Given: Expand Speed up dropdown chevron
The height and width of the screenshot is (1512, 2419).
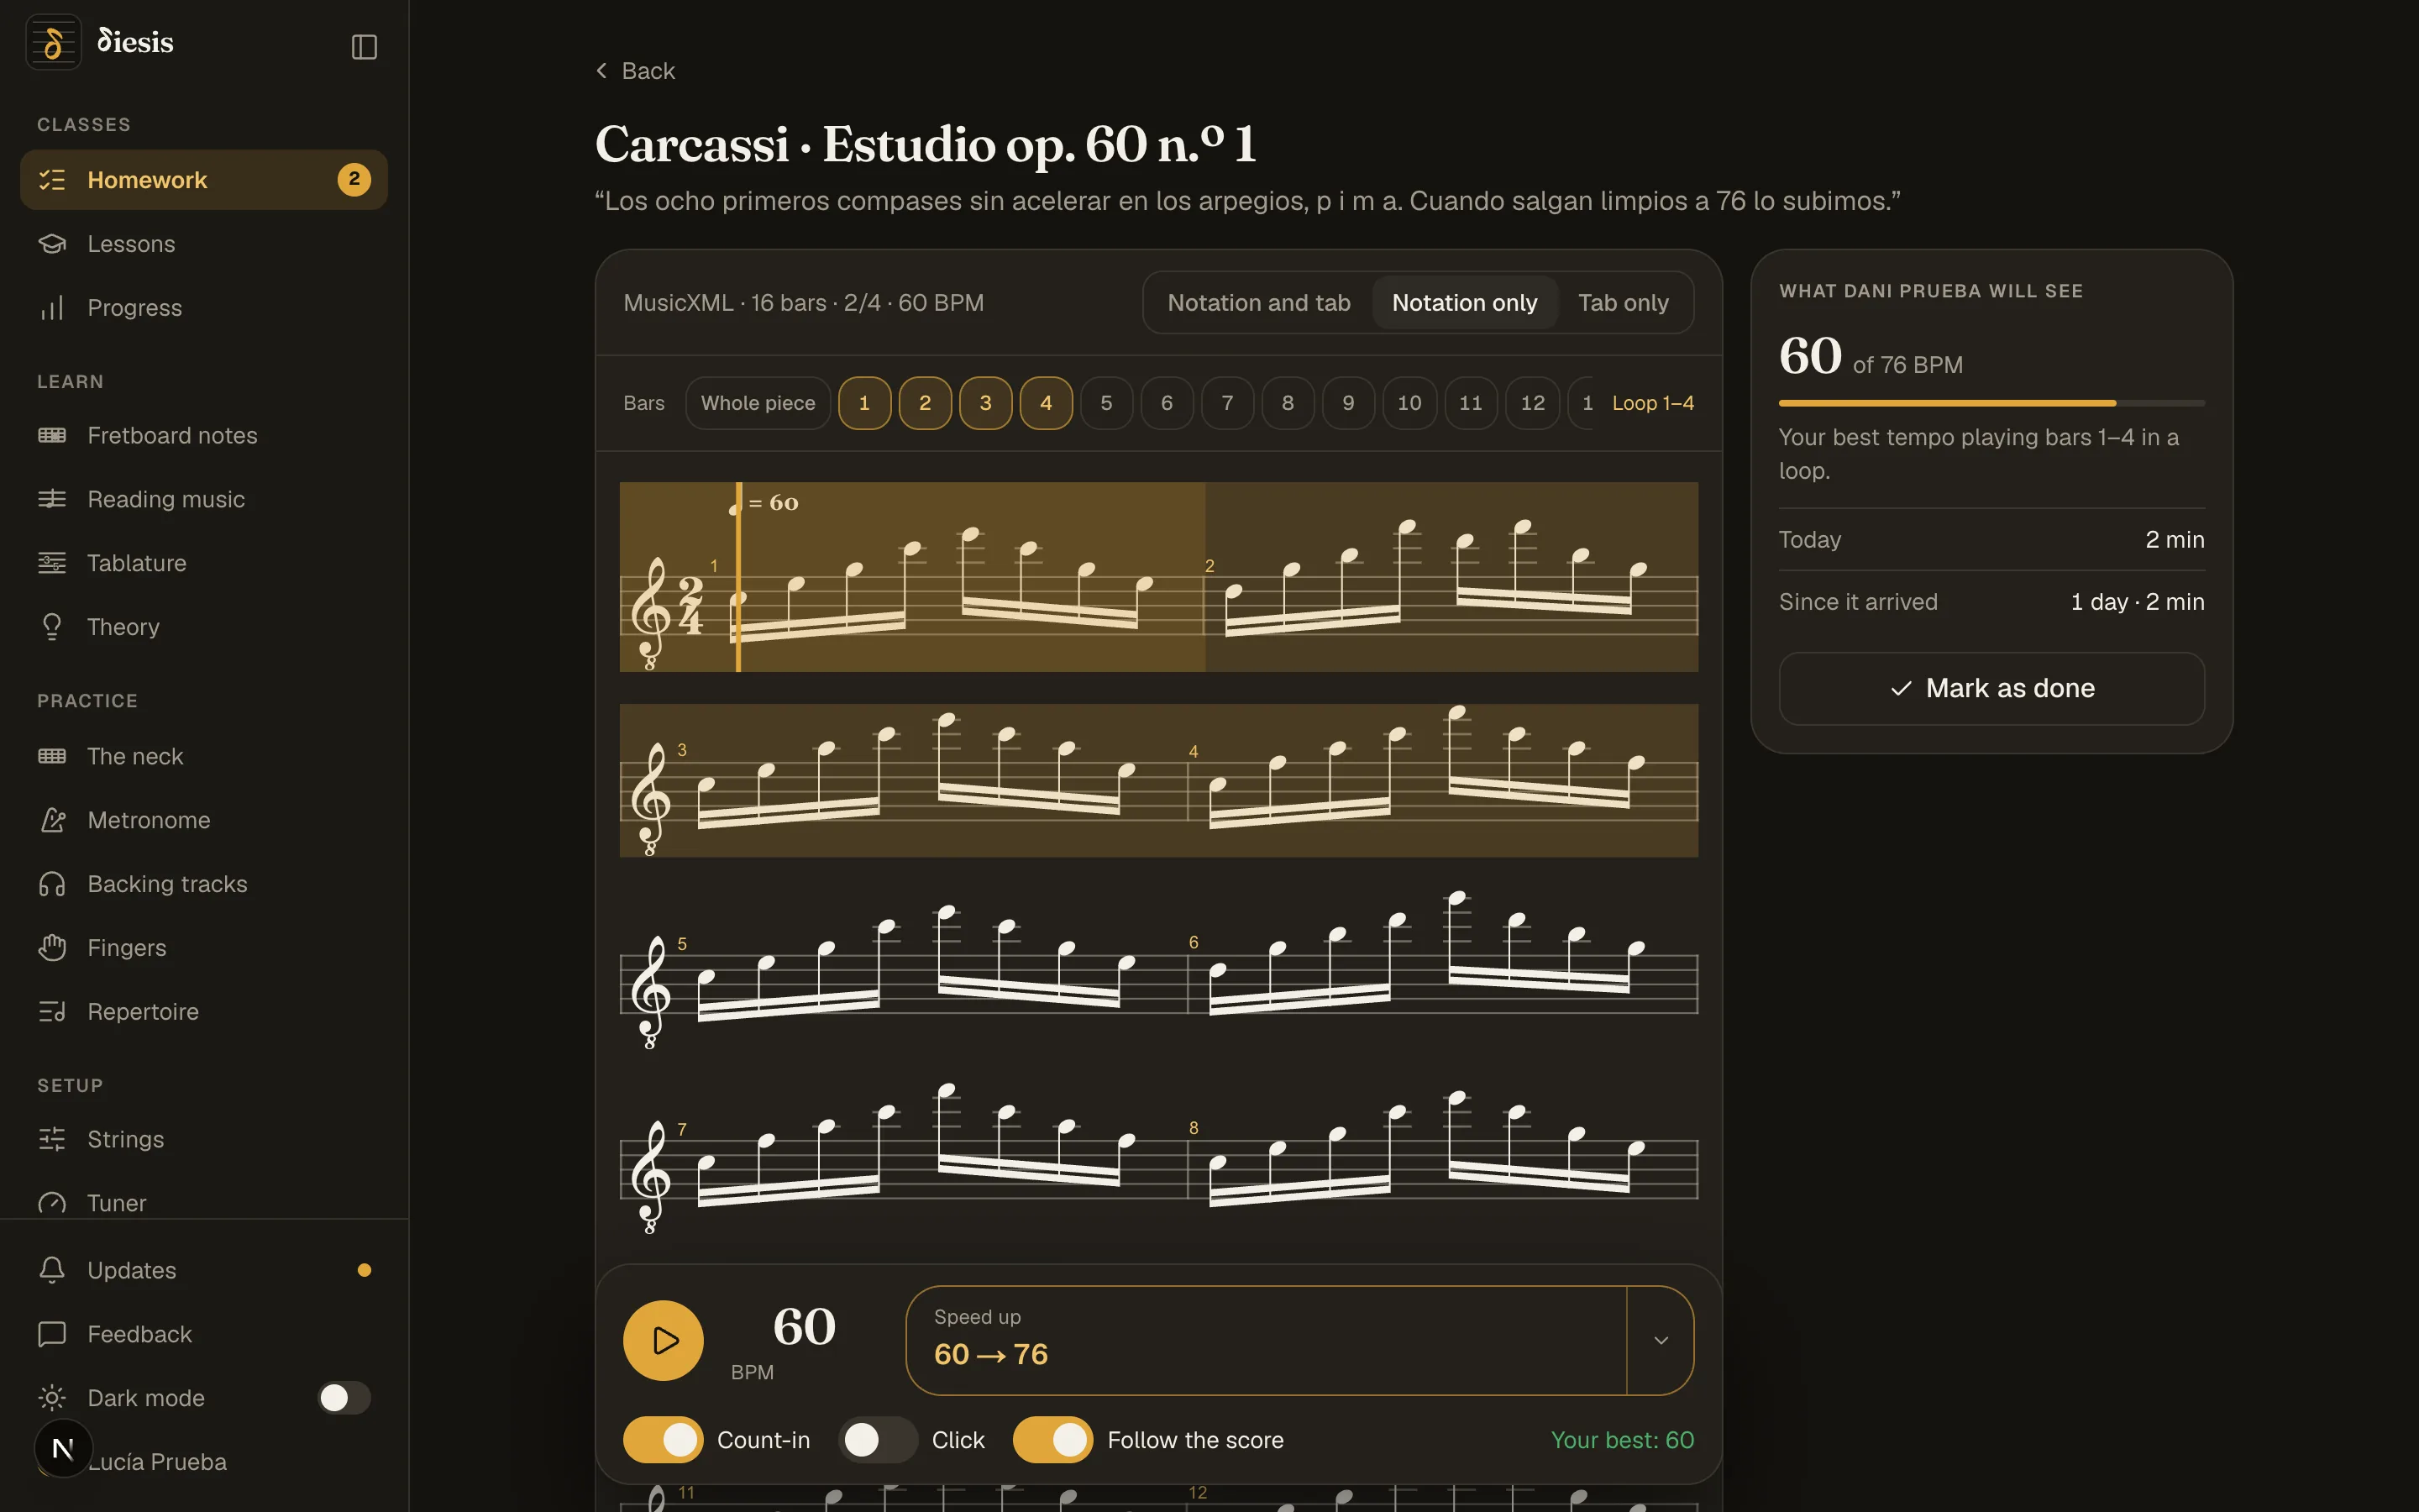Looking at the screenshot, I should coord(1661,1340).
